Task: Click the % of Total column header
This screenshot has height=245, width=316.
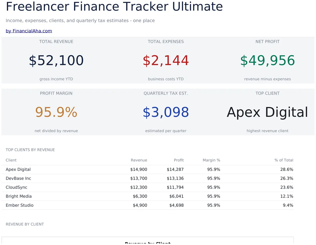Action: 284,160
